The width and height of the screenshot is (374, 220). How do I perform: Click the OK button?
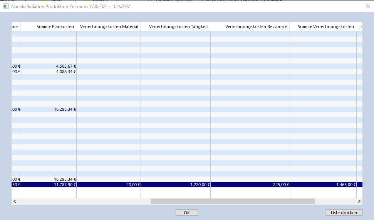(186, 213)
